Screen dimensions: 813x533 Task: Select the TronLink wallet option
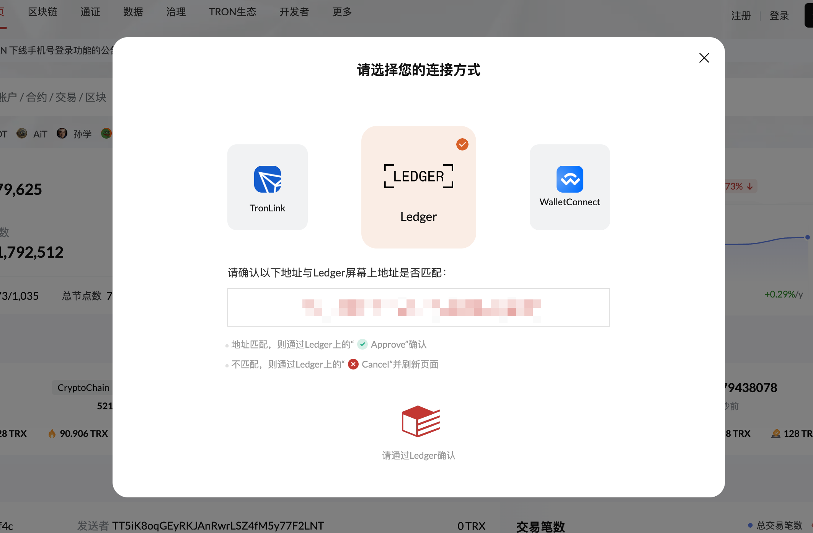[268, 187]
